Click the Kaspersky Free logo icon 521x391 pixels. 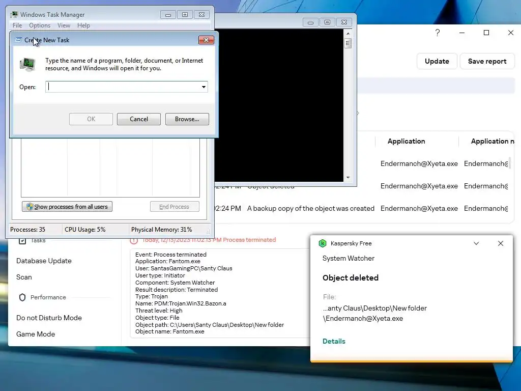(x=322, y=243)
